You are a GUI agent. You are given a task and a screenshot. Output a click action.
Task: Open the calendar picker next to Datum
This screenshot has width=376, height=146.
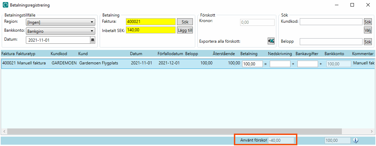(92, 40)
